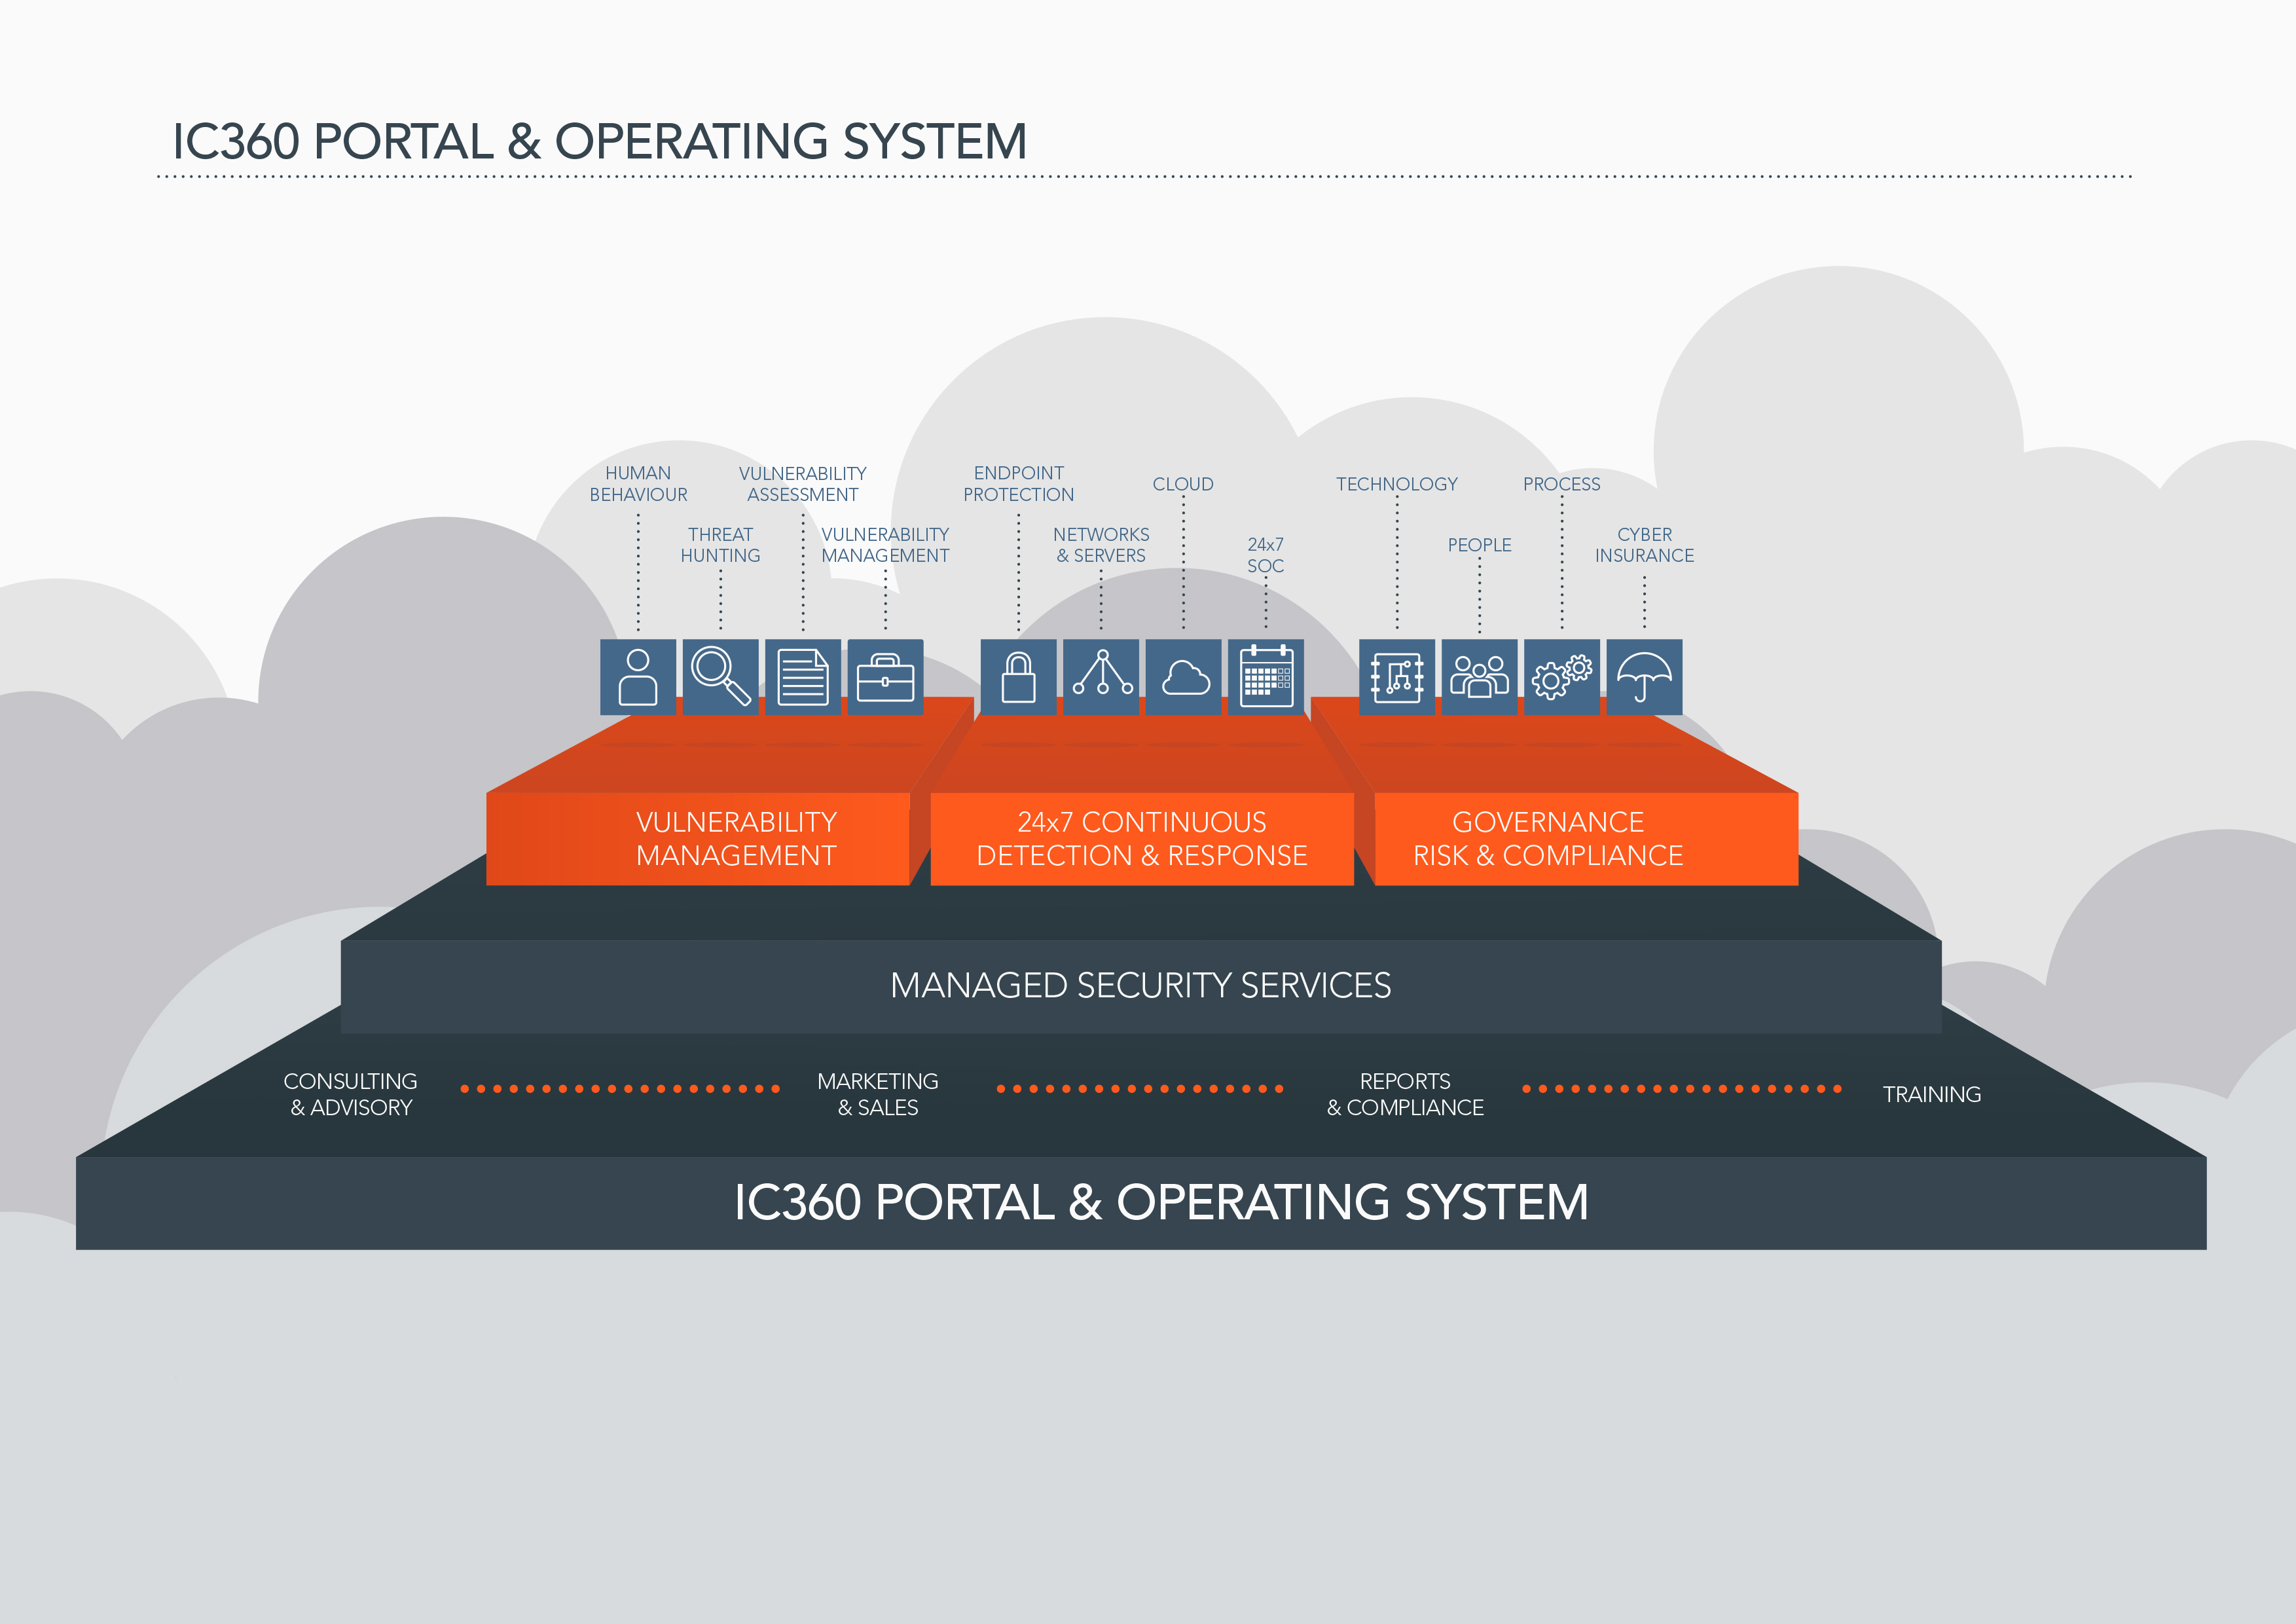The width and height of the screenshot is (2296, 1624).
Task: Click the People text label
Action: [1479, 545]
